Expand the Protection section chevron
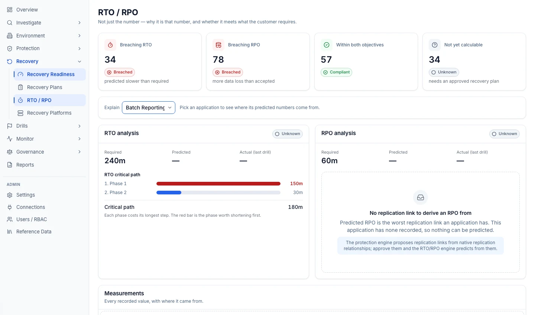Screen dimensions: 535x315 pyautogui.click(x=80, y=48)
